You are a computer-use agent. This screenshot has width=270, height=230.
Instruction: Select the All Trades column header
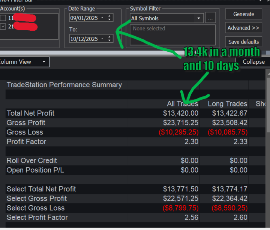click(183, 104)
